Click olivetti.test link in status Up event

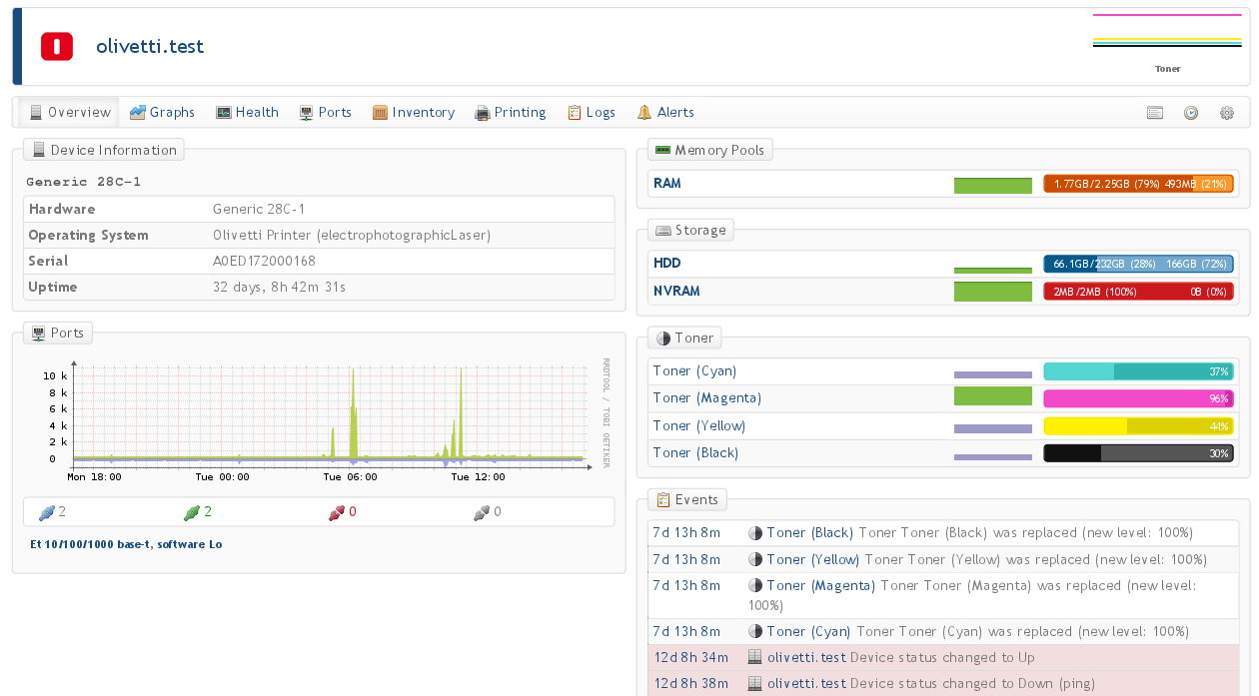pos(806,658)
